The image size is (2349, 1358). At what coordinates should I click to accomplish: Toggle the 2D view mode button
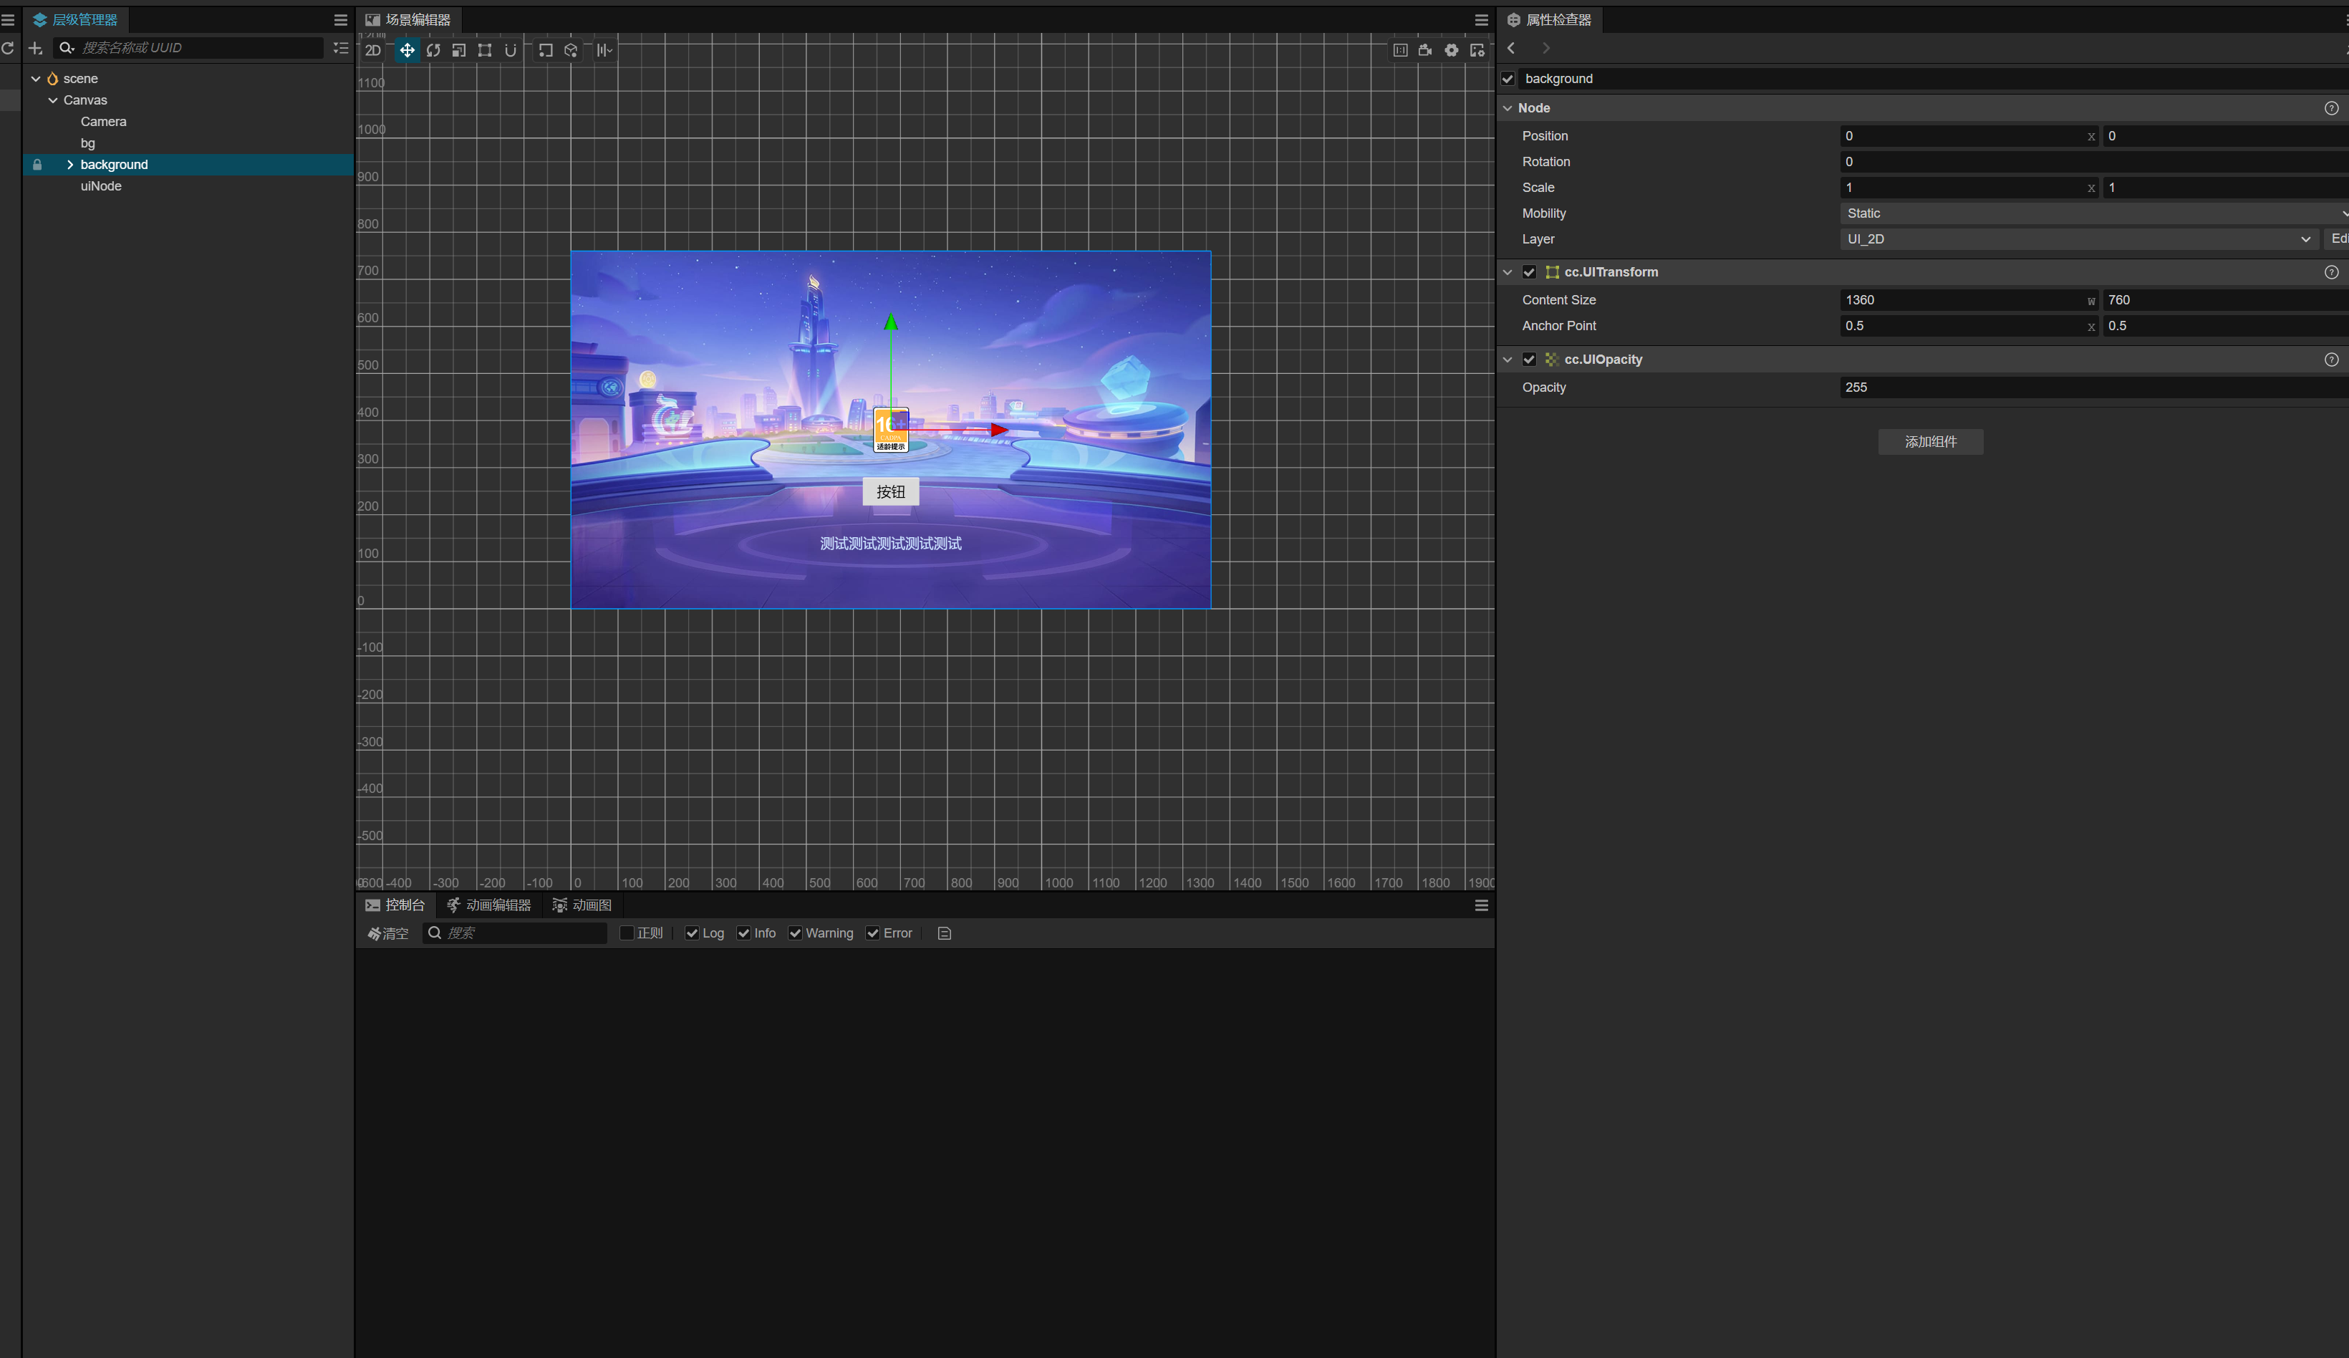373,50
